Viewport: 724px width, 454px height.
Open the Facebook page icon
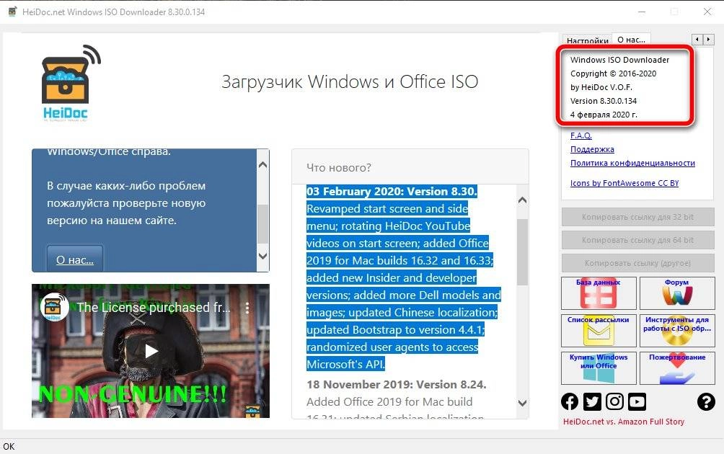click(569, 402)
